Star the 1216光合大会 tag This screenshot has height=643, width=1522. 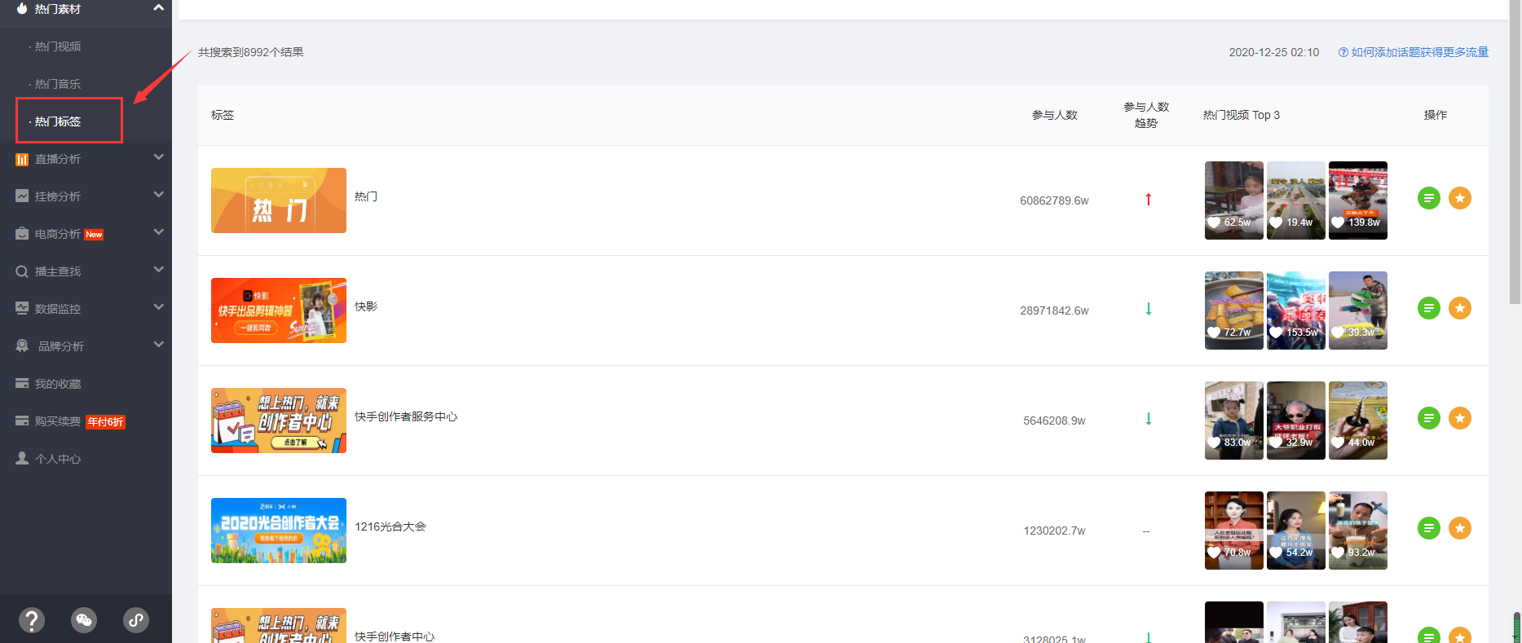tap(1459, 528)
